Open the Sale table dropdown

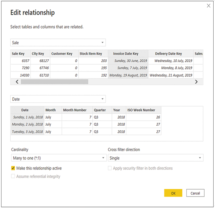pos(58,42)
